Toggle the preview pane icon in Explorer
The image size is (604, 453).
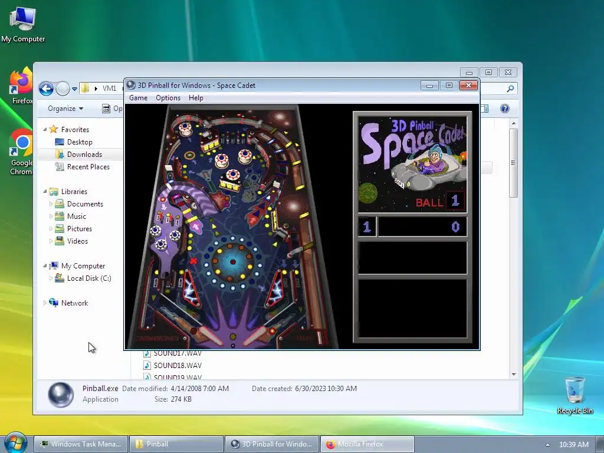(485, 109)
